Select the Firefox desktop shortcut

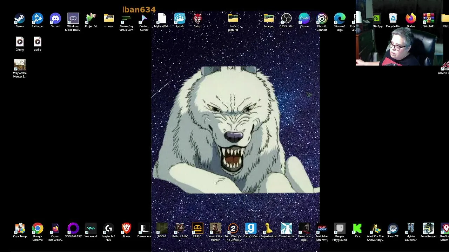point(411,19)
